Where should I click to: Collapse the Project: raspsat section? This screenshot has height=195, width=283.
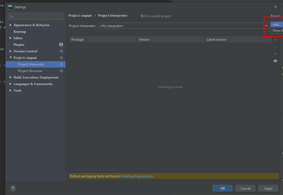11,58
